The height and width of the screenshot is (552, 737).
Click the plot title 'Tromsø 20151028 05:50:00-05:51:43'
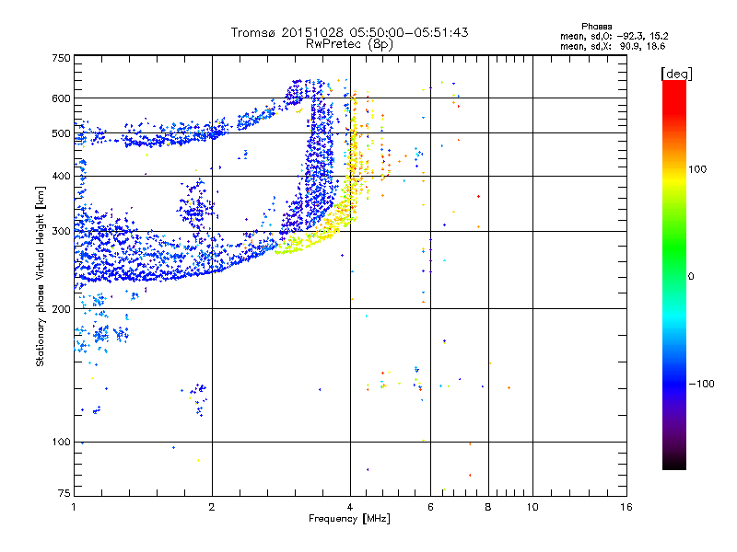click(x=350, y=32)
